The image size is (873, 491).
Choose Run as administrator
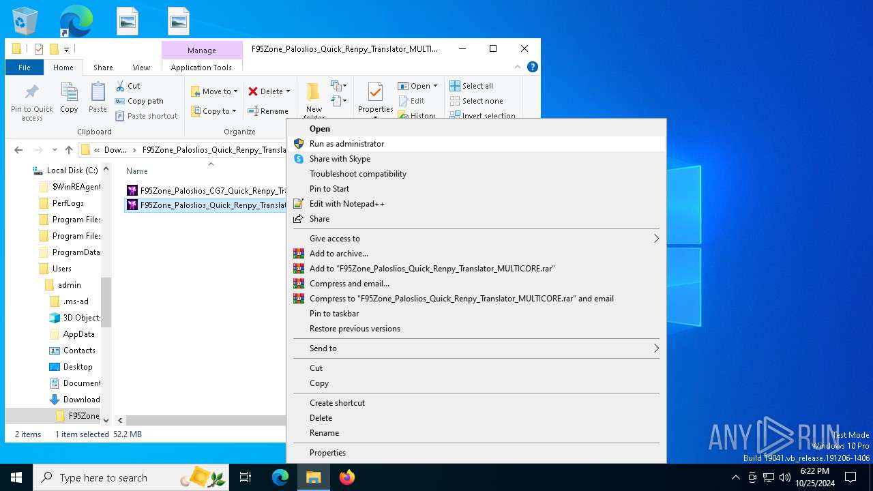[x=476, y=144]
